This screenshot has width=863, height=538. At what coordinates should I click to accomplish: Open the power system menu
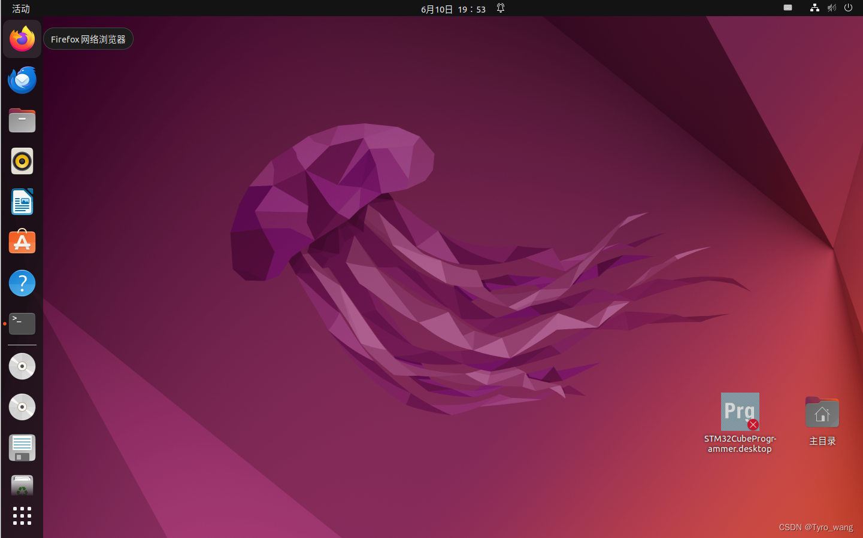[848, 8]
